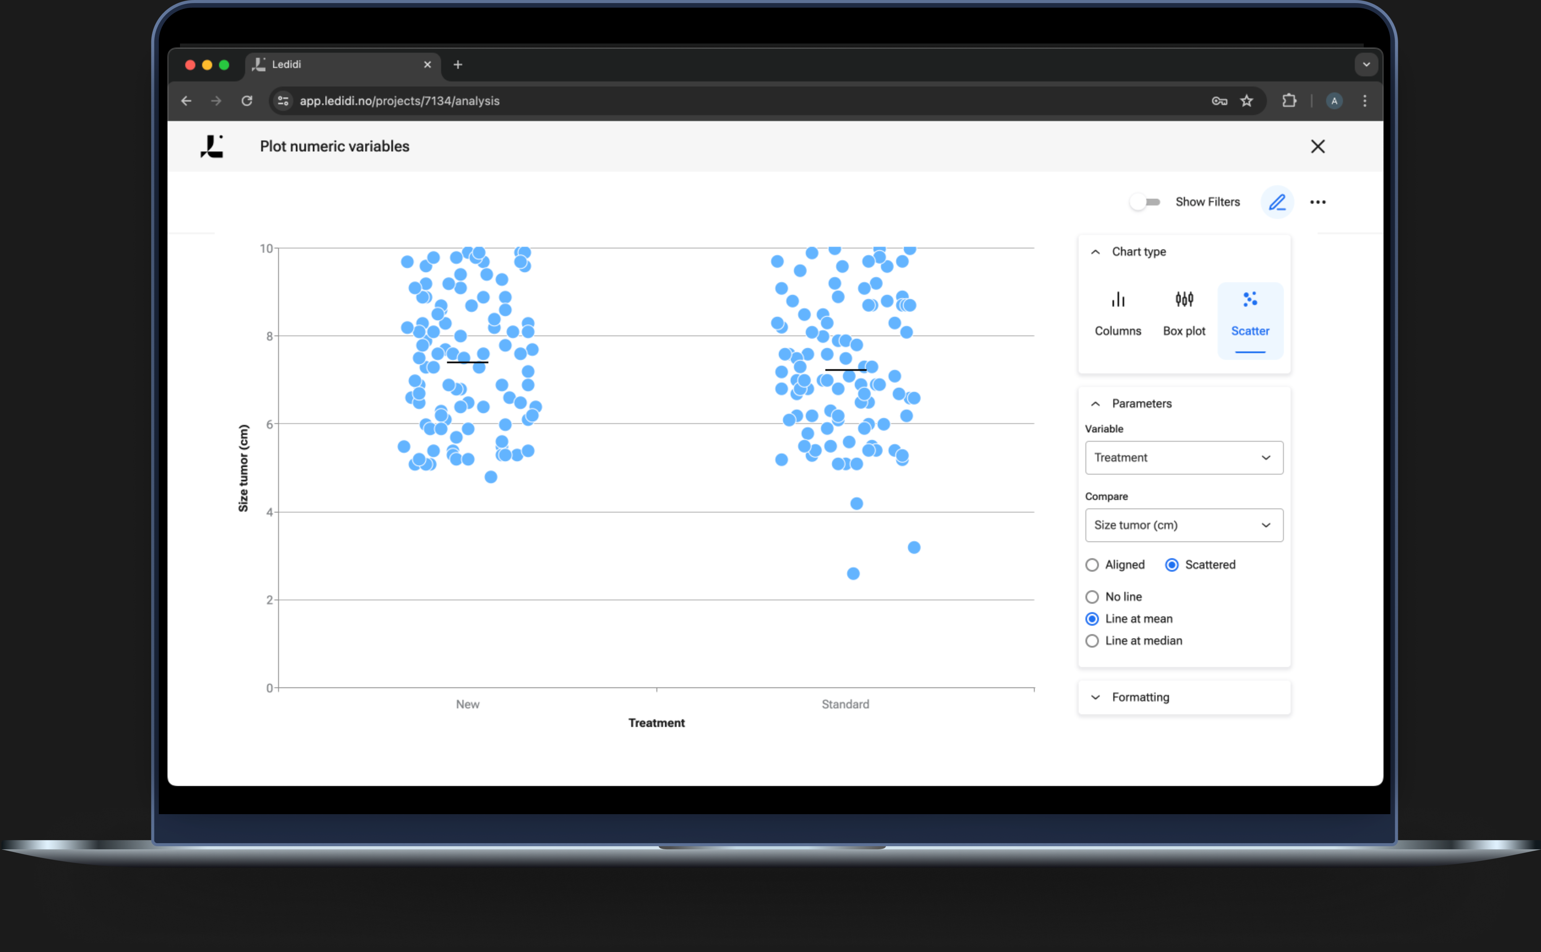Bookmark page with the star icon
The width and height of the screenshot is (1541, 952).
[1246, 101]
